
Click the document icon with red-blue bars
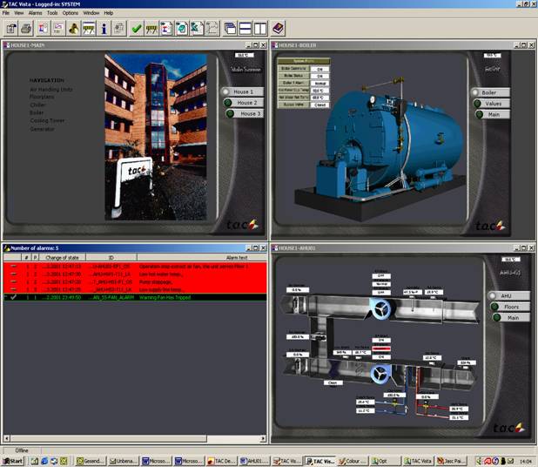(x=166, y=29)
